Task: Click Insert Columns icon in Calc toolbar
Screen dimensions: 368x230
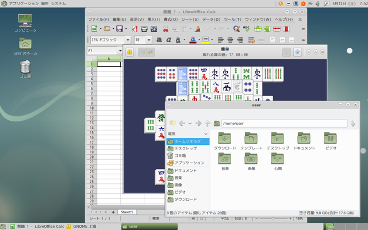Action: [267, 29]
